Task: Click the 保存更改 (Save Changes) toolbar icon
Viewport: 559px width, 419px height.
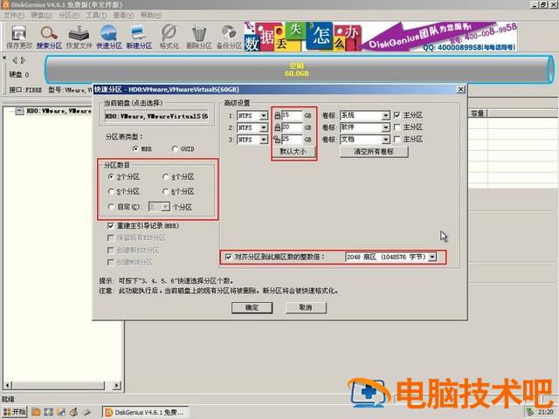Action: click(x=19, y=35)
